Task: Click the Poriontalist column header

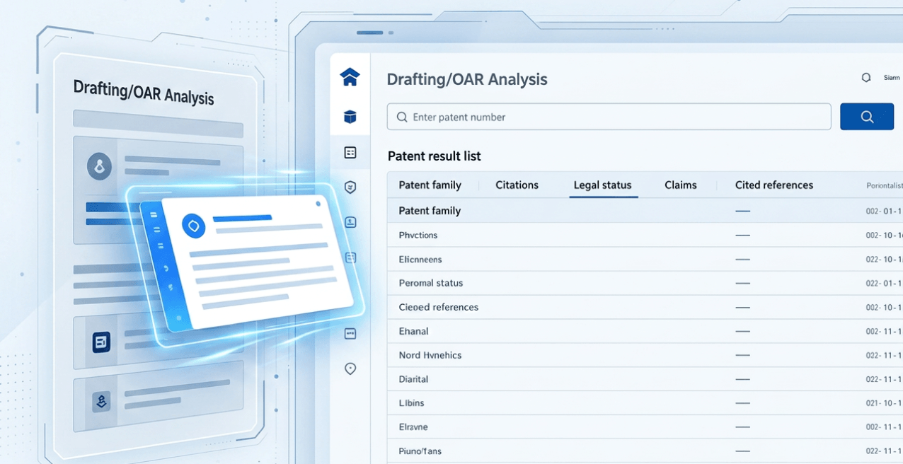Action: click(884, 186)
